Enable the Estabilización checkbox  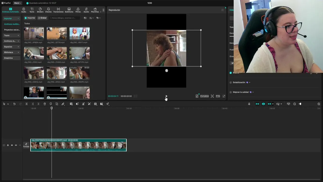(x=231, y=82)
